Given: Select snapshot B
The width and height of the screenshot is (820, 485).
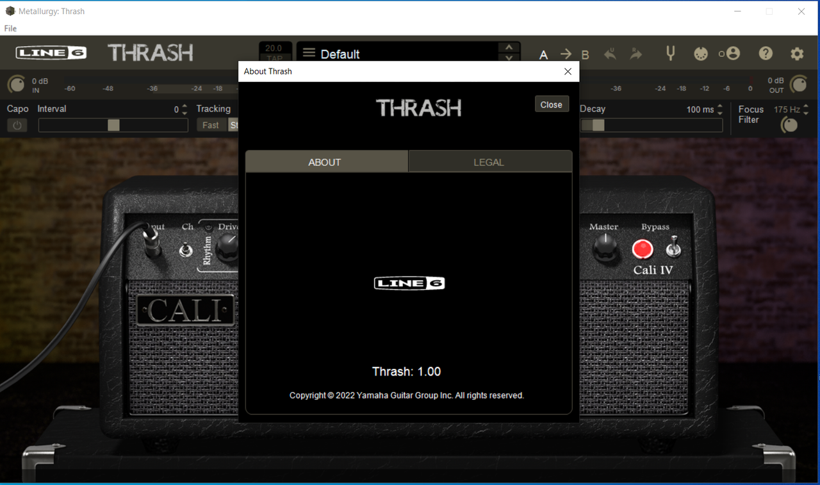Looking at the screenshot, I should coord(585,55).
